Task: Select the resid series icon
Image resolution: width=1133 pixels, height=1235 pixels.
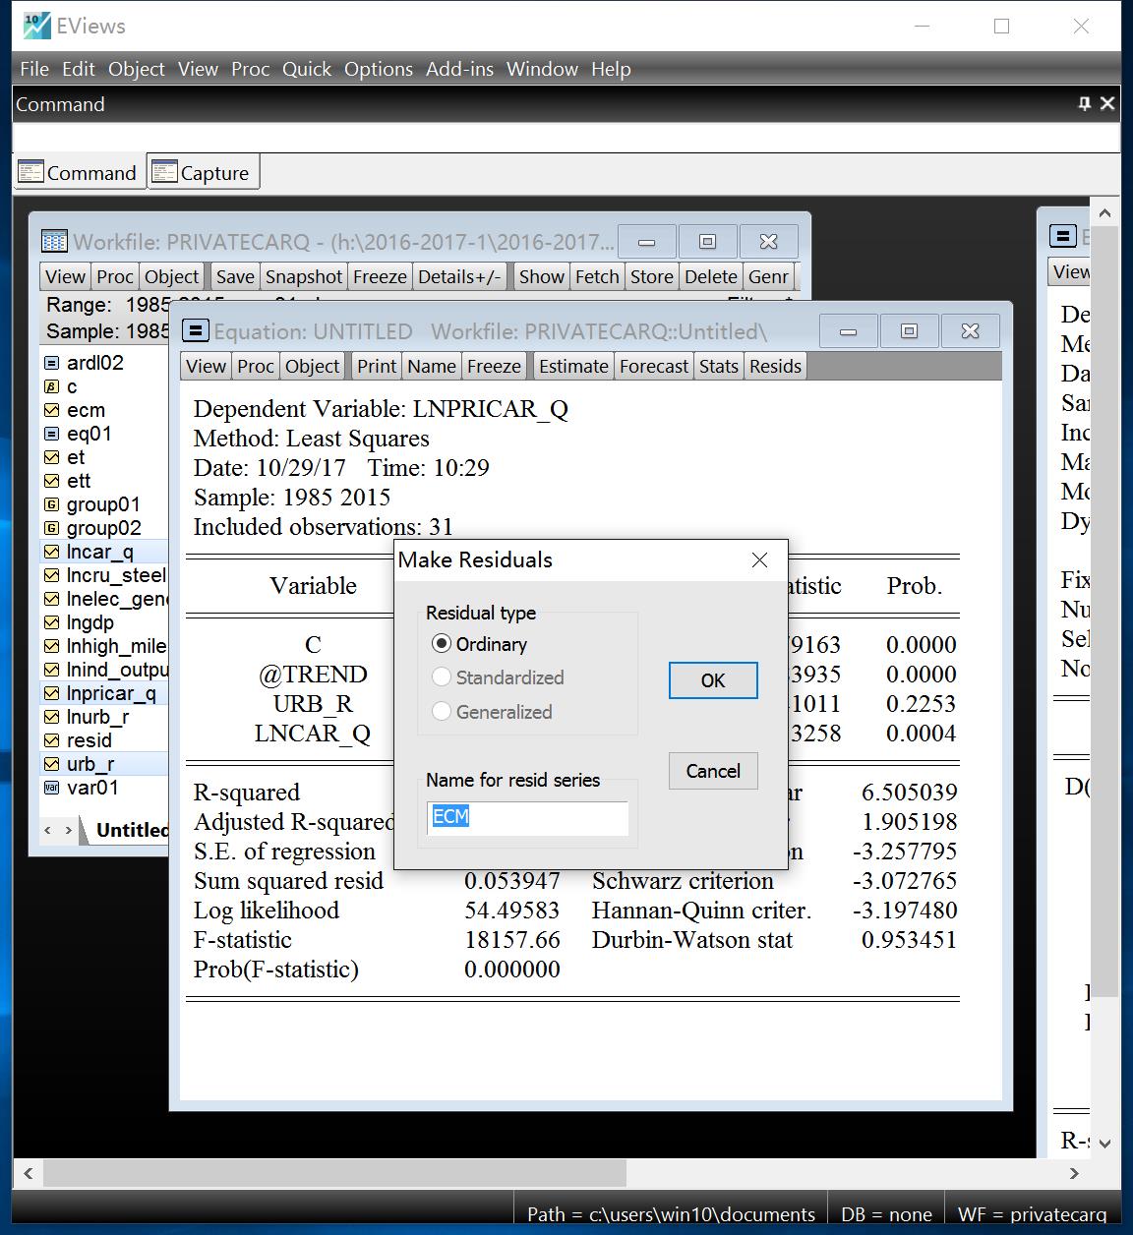Action: [52, 740]
